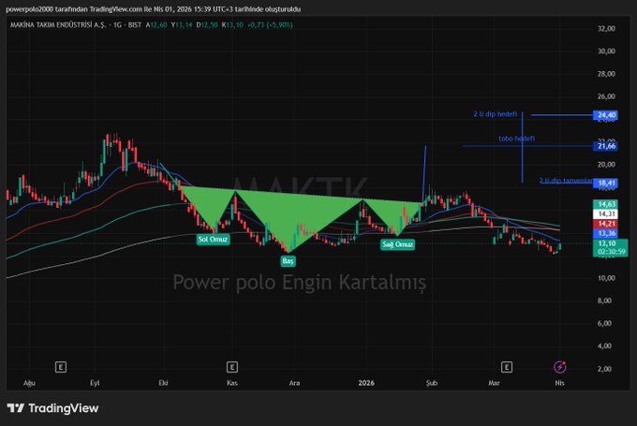
Task: Open the earnings marker E above Mar
Action: tap(506, 367)
